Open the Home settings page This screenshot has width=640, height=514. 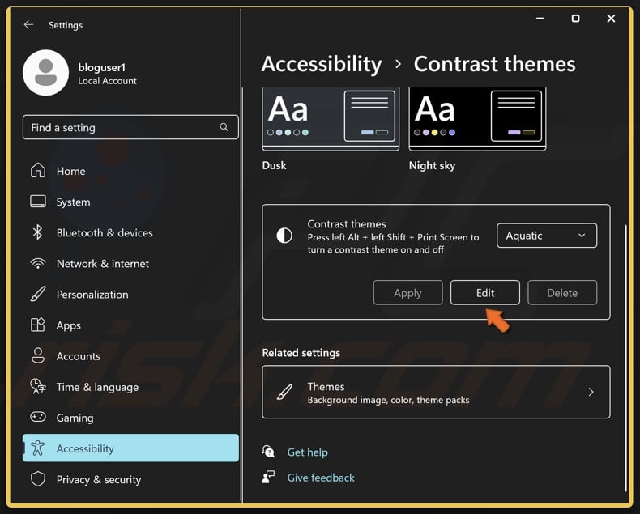(x=70, y=171)
